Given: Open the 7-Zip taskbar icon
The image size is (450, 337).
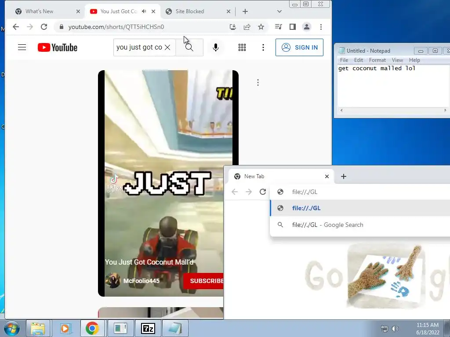Looking at the screenshot, I should point(148,328).
